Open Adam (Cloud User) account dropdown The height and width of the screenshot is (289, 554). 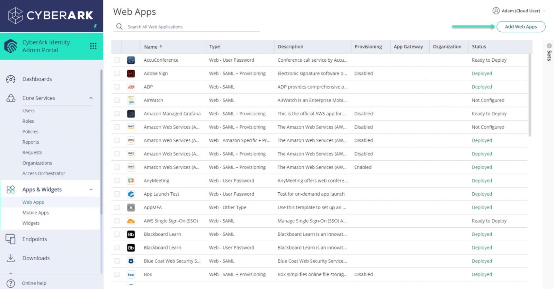(x=519, y=11)
